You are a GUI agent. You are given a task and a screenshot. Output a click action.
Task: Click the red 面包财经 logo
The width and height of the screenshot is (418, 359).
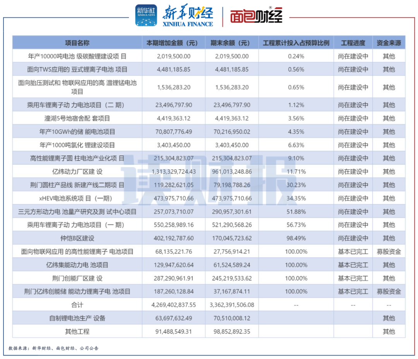(x=256, y=16)
